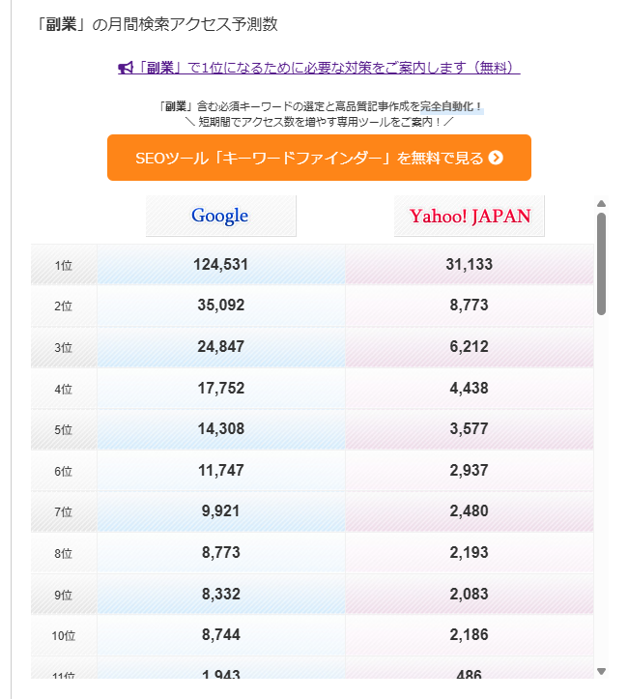Select the Google column header
The width and height of the screenshot is (628, 699).
(220, 216)
